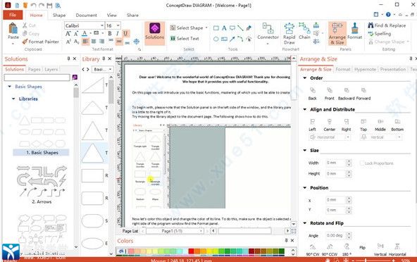This screenshot has height=262, width=417.
Task: Pin the Solutions panel
Action: [68, 58]
